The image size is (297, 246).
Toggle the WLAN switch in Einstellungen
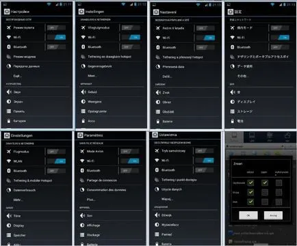[x=56, y=161]
